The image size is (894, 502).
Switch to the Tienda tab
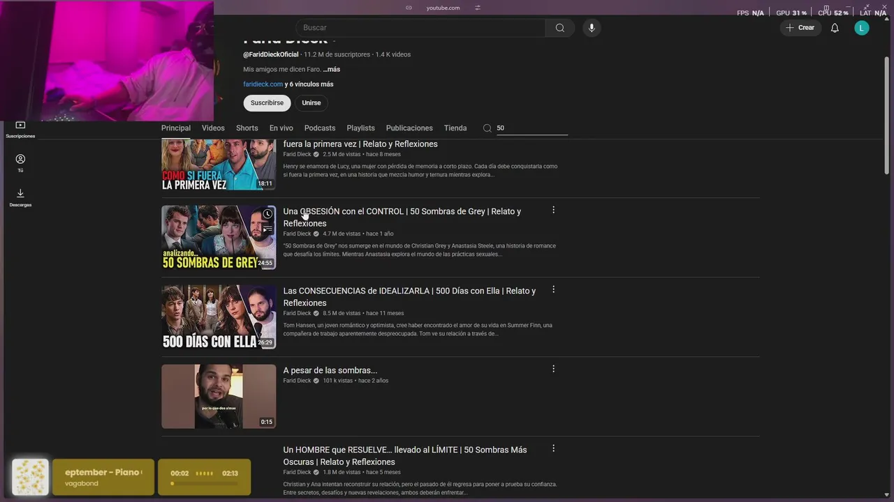point(455,128)
